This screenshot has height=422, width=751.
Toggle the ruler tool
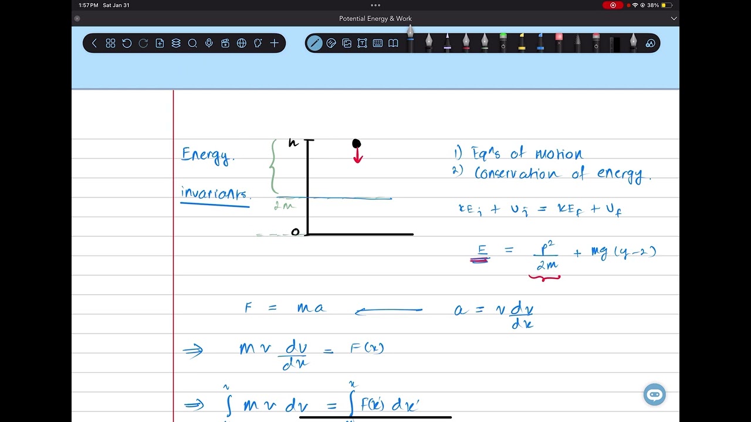(x=615, y=44)
